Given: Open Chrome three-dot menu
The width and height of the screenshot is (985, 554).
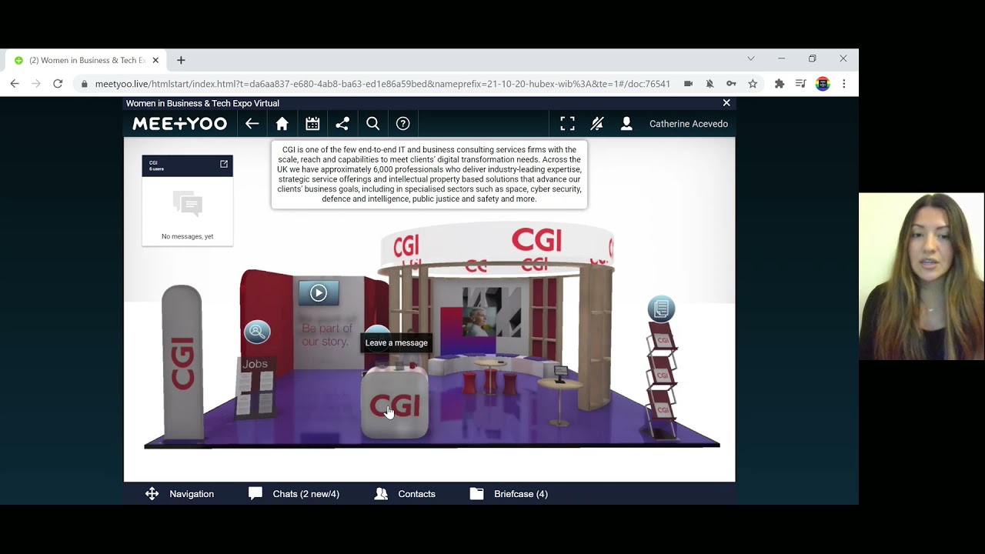Looking at the screenshot, I should [x=844, y=84].
